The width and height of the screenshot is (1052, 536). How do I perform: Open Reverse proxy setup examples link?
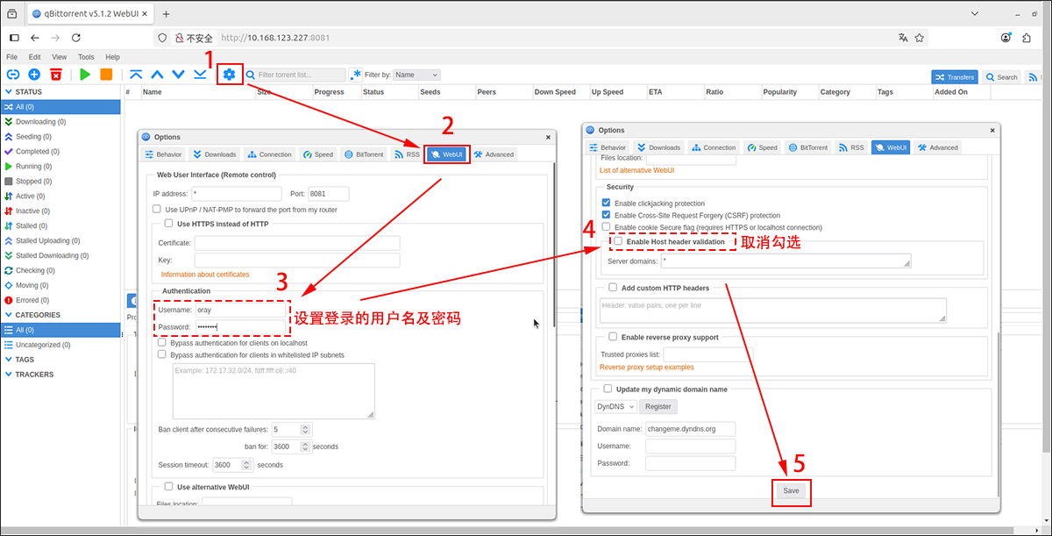pyautogui.click(x=647, y=368)
